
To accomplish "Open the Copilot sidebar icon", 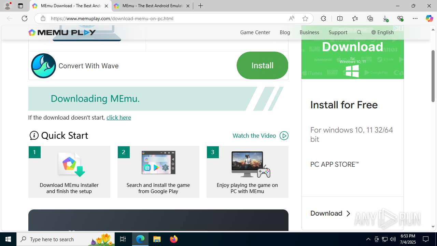I will pyautogui.click(x=429, y=18).
